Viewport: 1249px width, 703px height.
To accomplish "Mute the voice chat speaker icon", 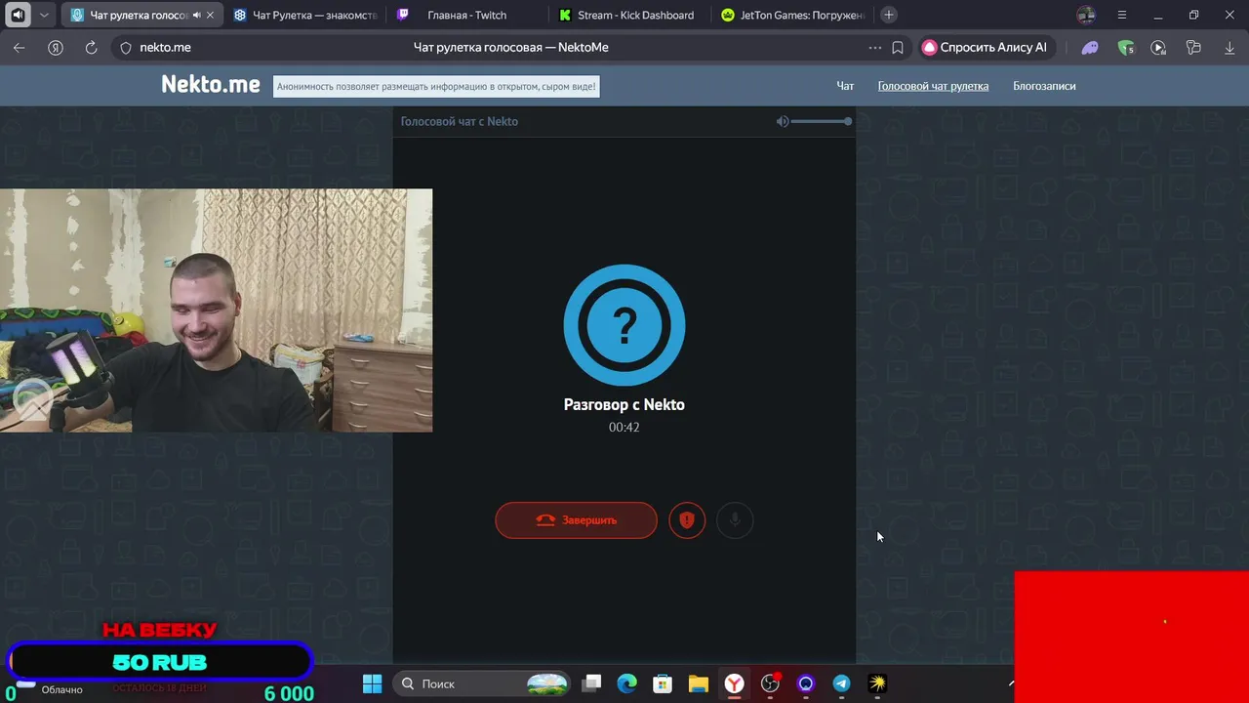I will tap(782, 121).
